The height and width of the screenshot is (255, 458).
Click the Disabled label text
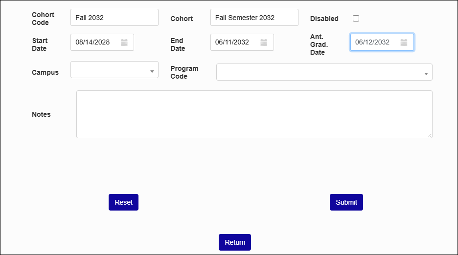[324, 19]
